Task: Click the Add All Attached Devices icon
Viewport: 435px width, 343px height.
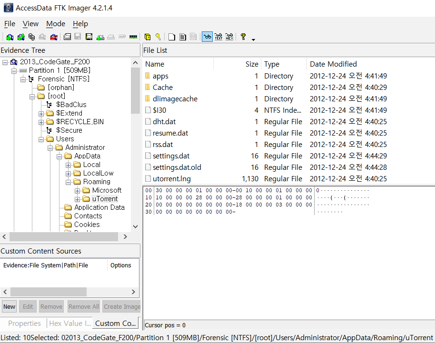Action: [x=21, y=37]
